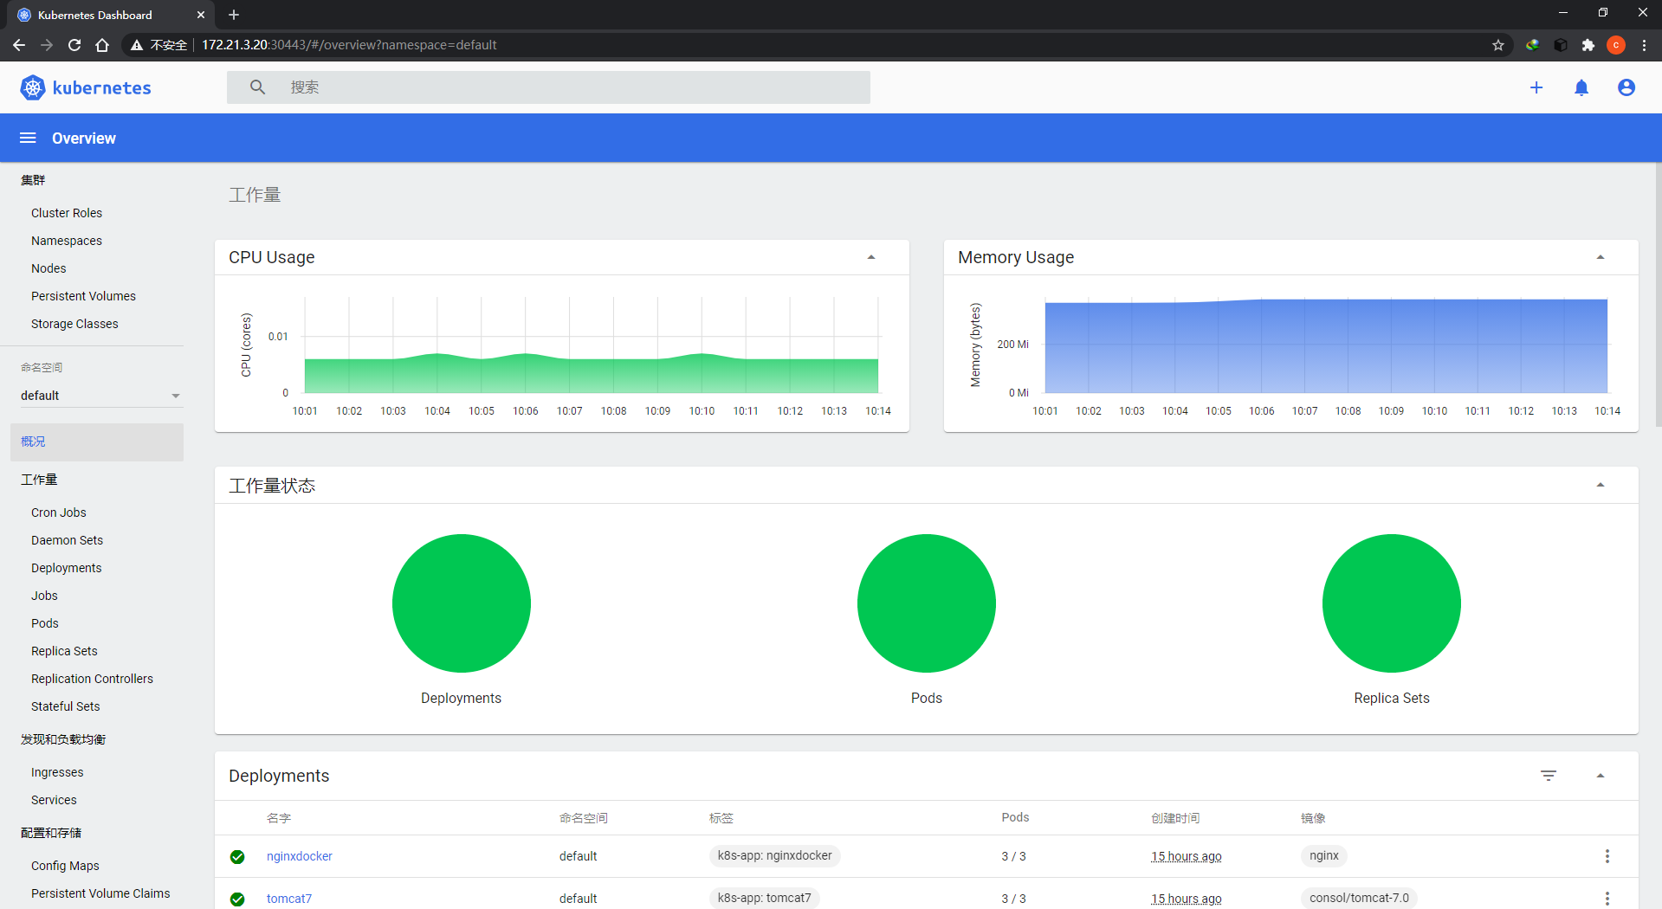
Task: Open Cluster Roles in sidebar
Action: 67,213
